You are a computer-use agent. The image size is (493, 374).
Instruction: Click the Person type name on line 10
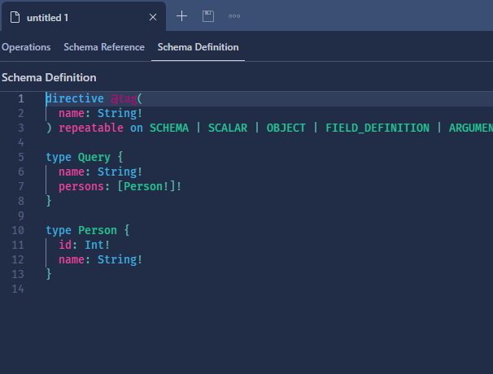coord(98,230)
